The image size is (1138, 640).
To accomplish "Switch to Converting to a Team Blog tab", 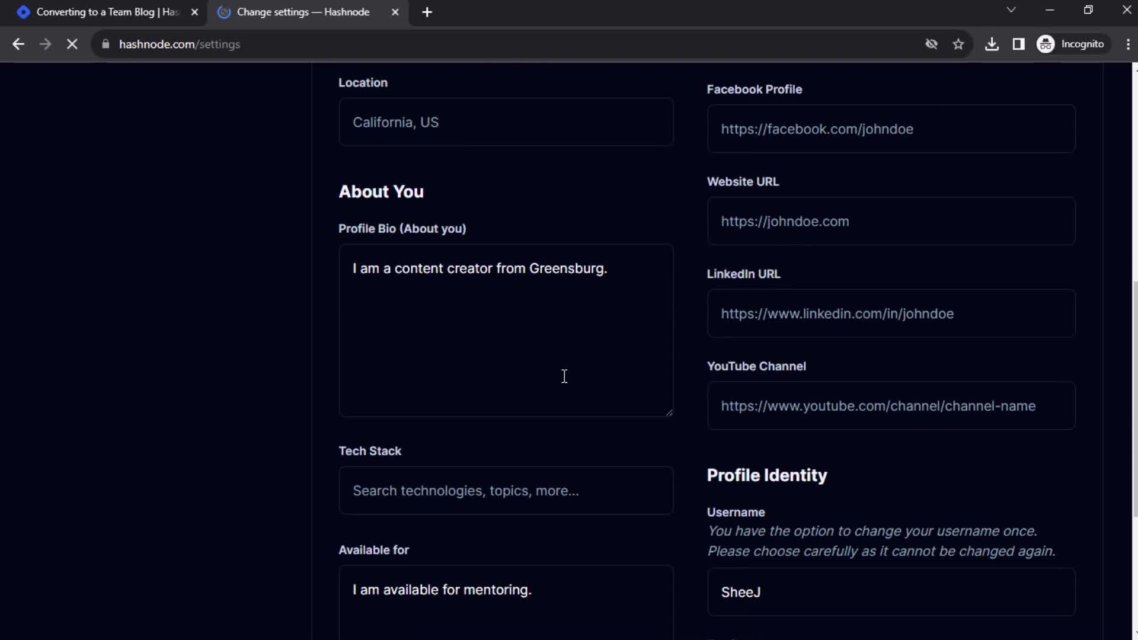I will [x=107, y=12].
